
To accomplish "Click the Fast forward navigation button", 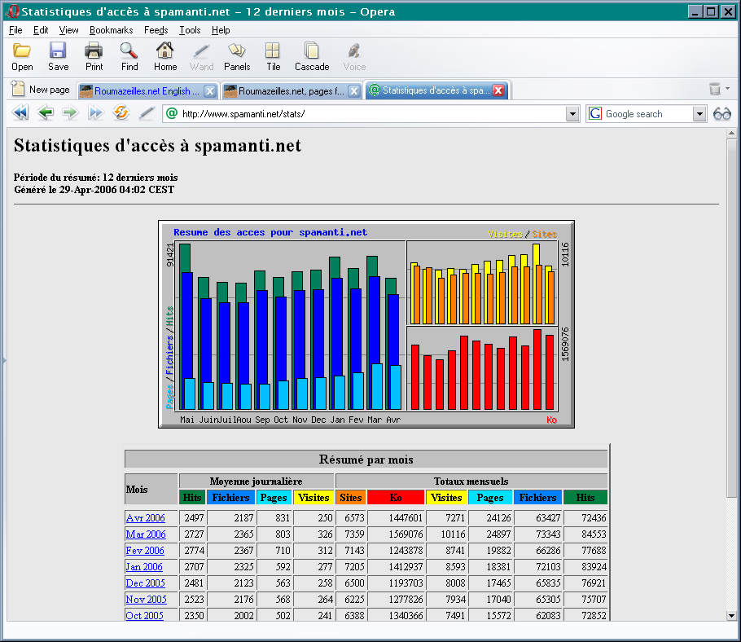I will pos(95,113).
